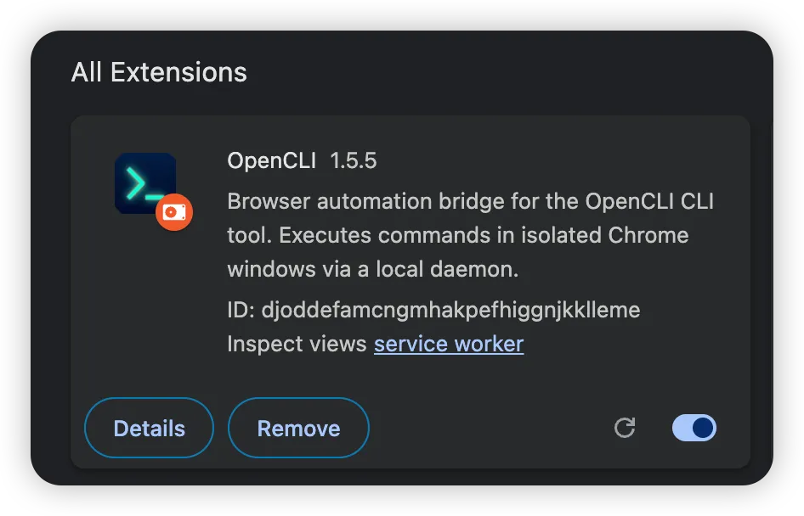Open Details for OpenCLI
The image size is (804, 516).
pyautogui.click(x=150, y=428)
